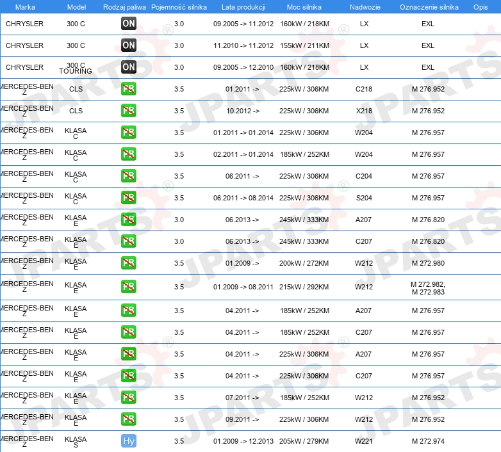Click the '01.2009 -> 08.2011' years cell

click(243, 287)
